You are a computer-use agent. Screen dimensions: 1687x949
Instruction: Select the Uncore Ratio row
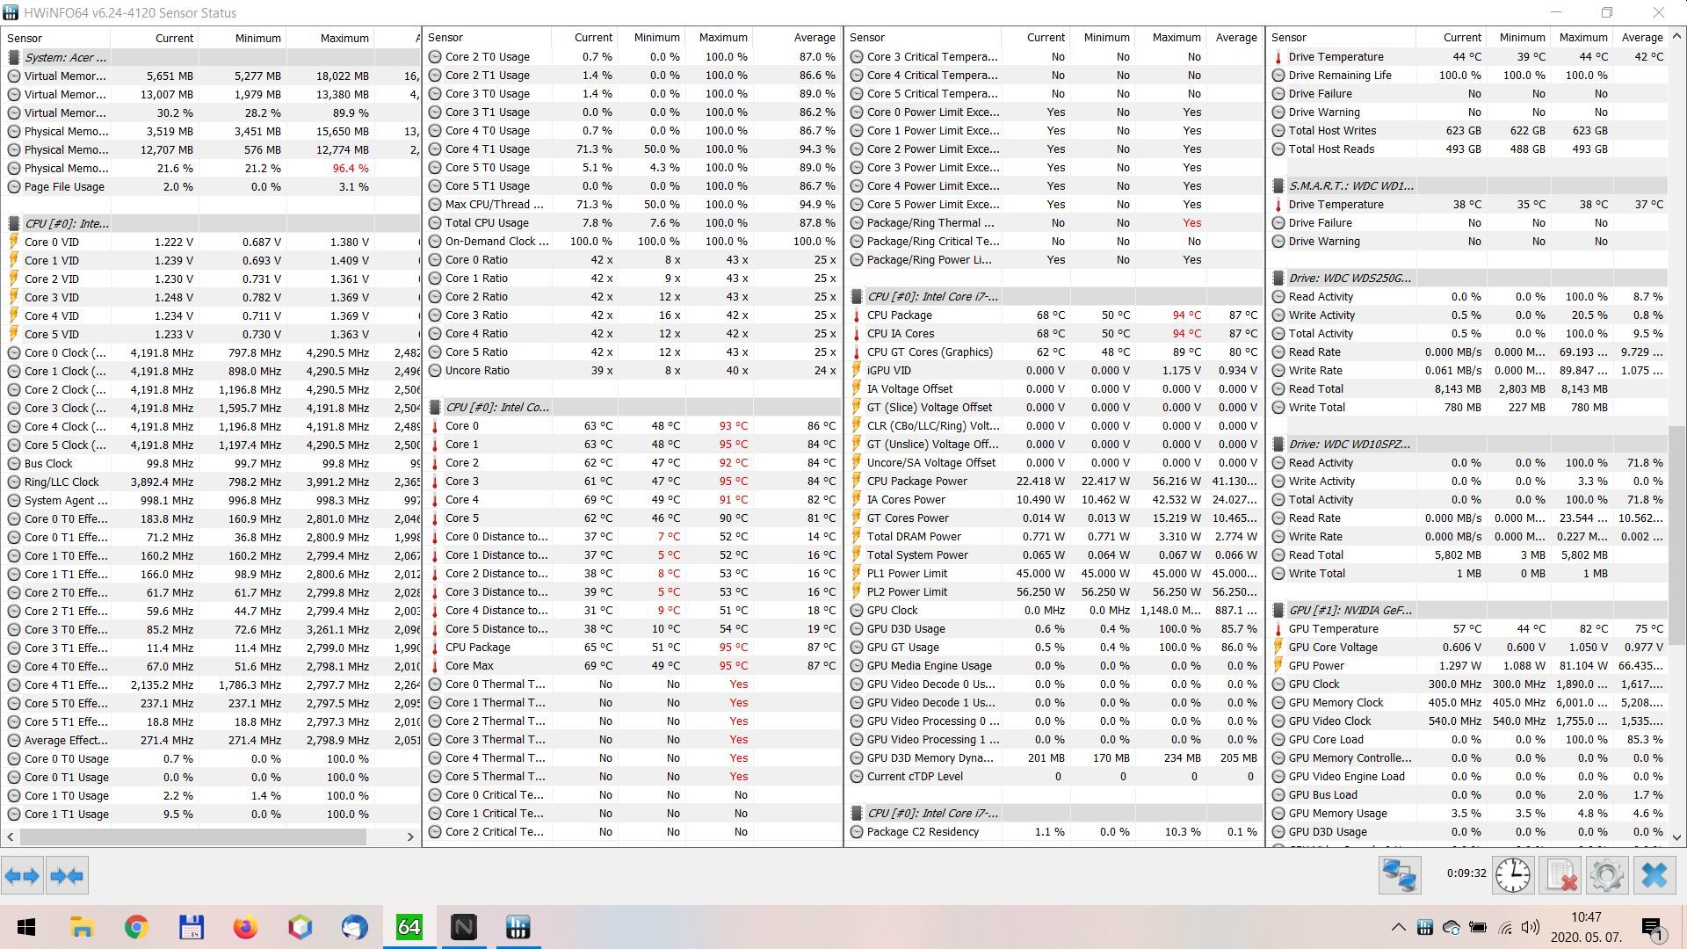633,370
